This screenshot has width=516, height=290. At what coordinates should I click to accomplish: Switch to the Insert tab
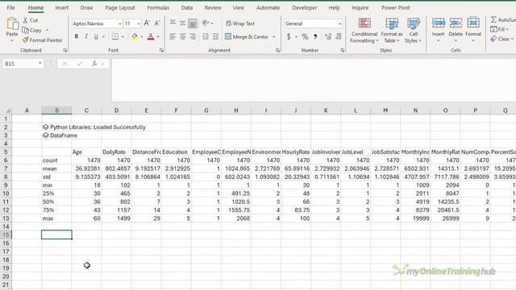62,7
